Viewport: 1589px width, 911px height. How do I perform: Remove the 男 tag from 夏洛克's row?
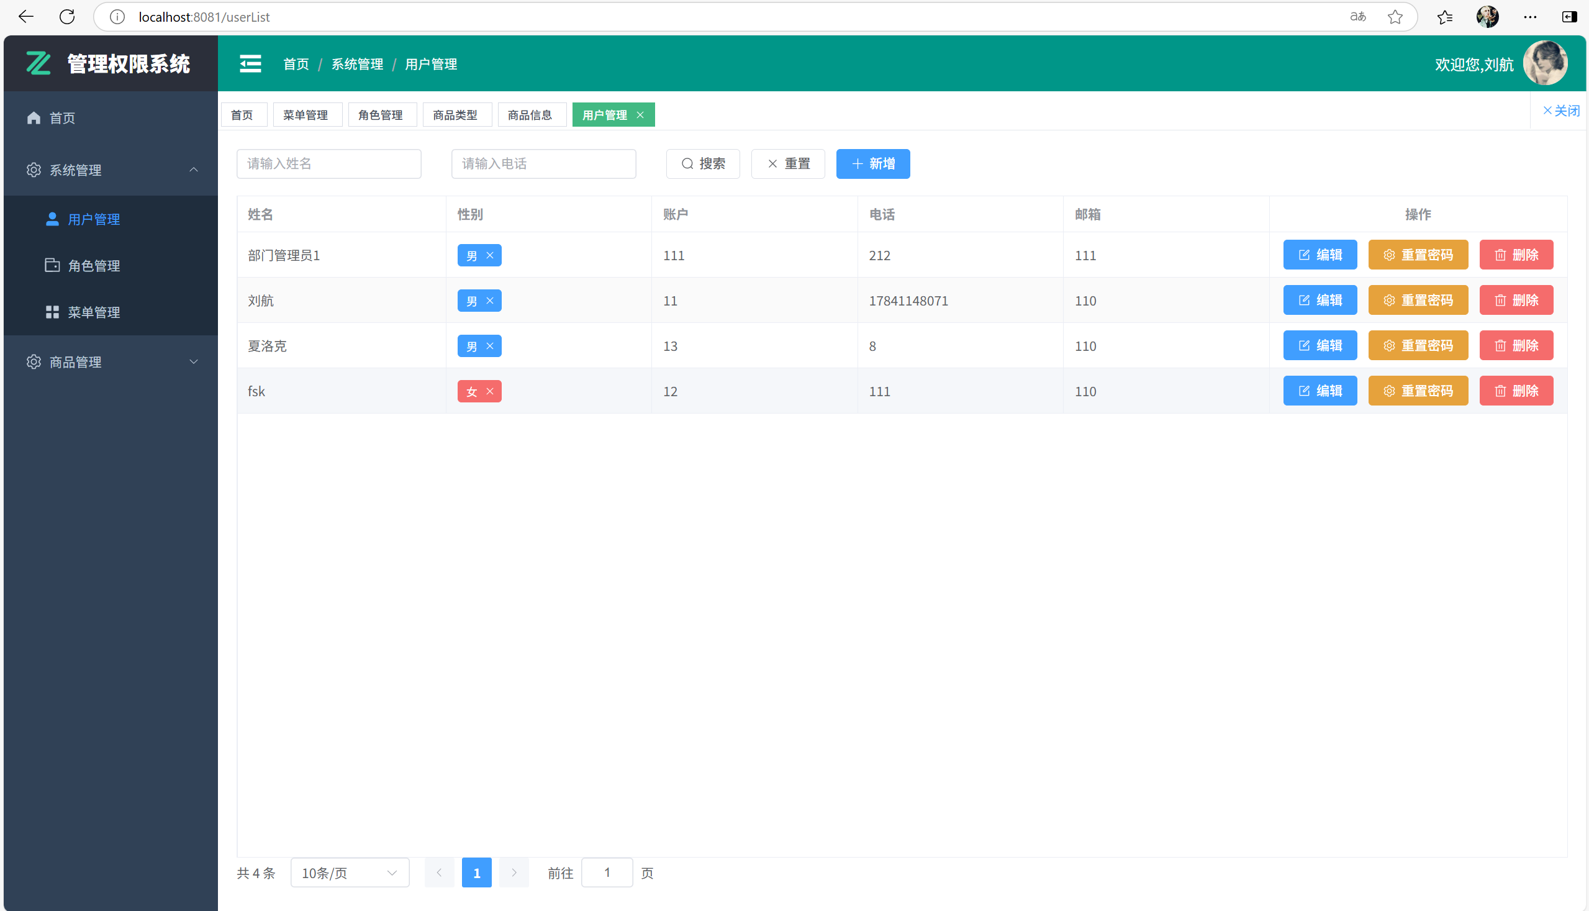click(x=491, y=345)
